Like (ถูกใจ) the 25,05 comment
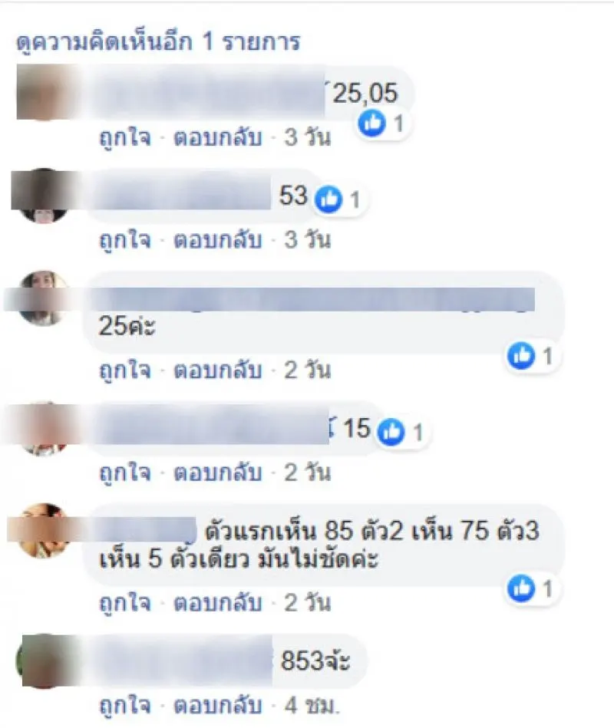Screen dimensions: 614x728 (125, 138)
